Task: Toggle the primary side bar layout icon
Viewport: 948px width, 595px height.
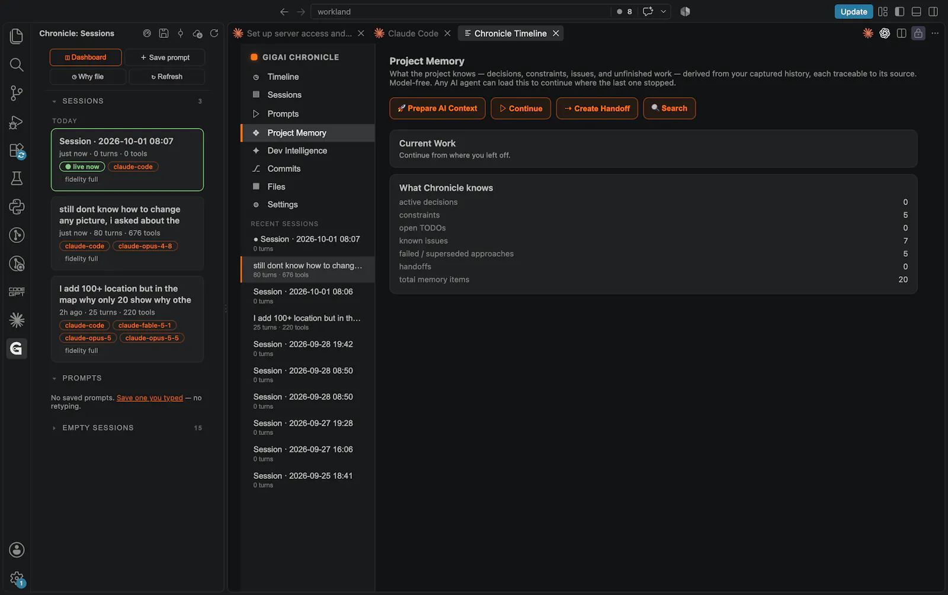Action: tap(899, 11)
